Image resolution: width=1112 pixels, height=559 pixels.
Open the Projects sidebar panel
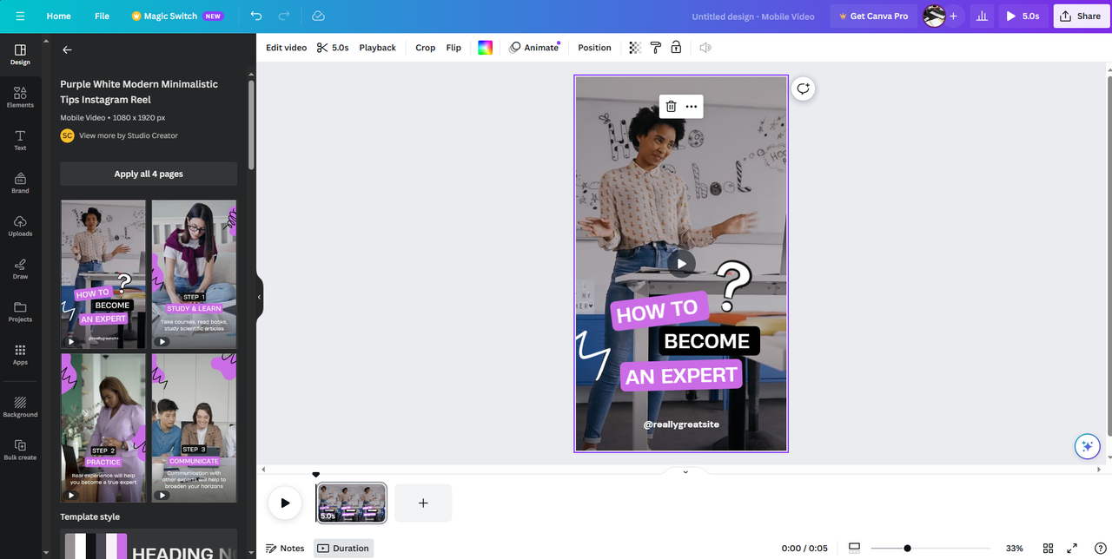tap(20, 312)
